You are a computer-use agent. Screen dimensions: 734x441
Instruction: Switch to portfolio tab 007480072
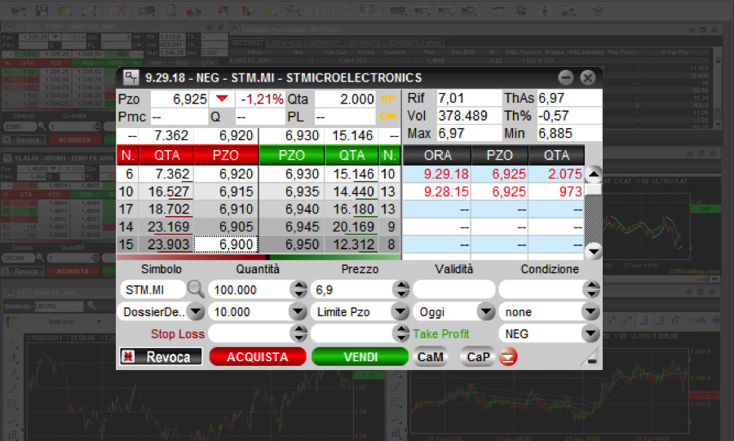point(364,42)
